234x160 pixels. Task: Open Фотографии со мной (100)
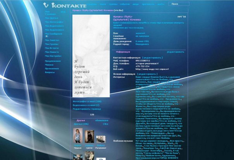[x=87, y=101]
